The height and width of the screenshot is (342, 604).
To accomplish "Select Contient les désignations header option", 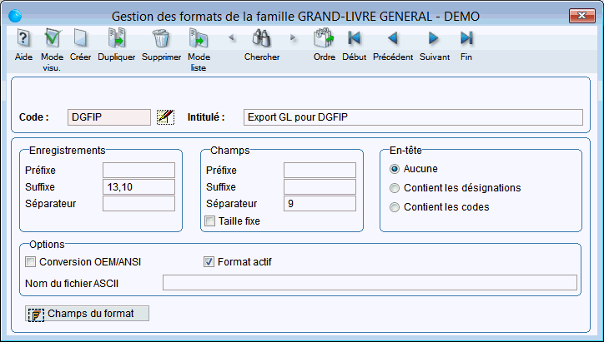I will 395,188.
